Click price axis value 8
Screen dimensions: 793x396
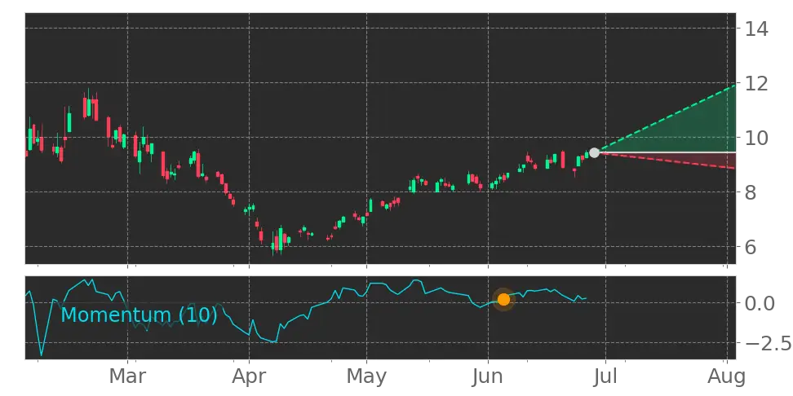pyautogui.click(x=750, y=192)
